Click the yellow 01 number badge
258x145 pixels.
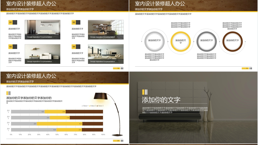click(x=11, y=22)
